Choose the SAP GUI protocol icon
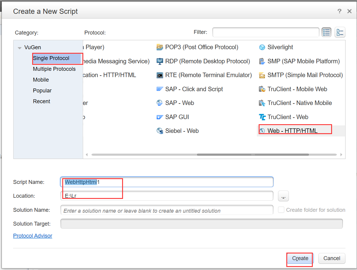 (160, 117)
